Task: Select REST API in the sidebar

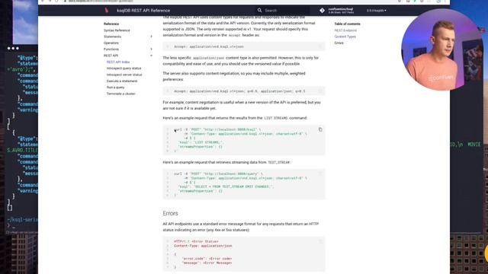Action: click(x=111, y=56)
